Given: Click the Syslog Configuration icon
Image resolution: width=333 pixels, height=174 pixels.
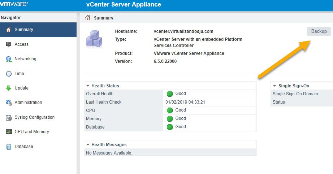Looking at the screenshot, I should coord(9,117).
